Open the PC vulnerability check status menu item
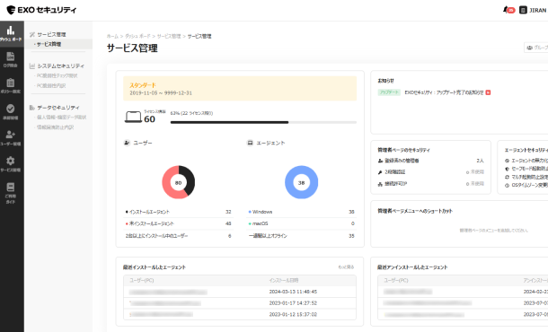548x332 pixels. (x=57, y=75)
